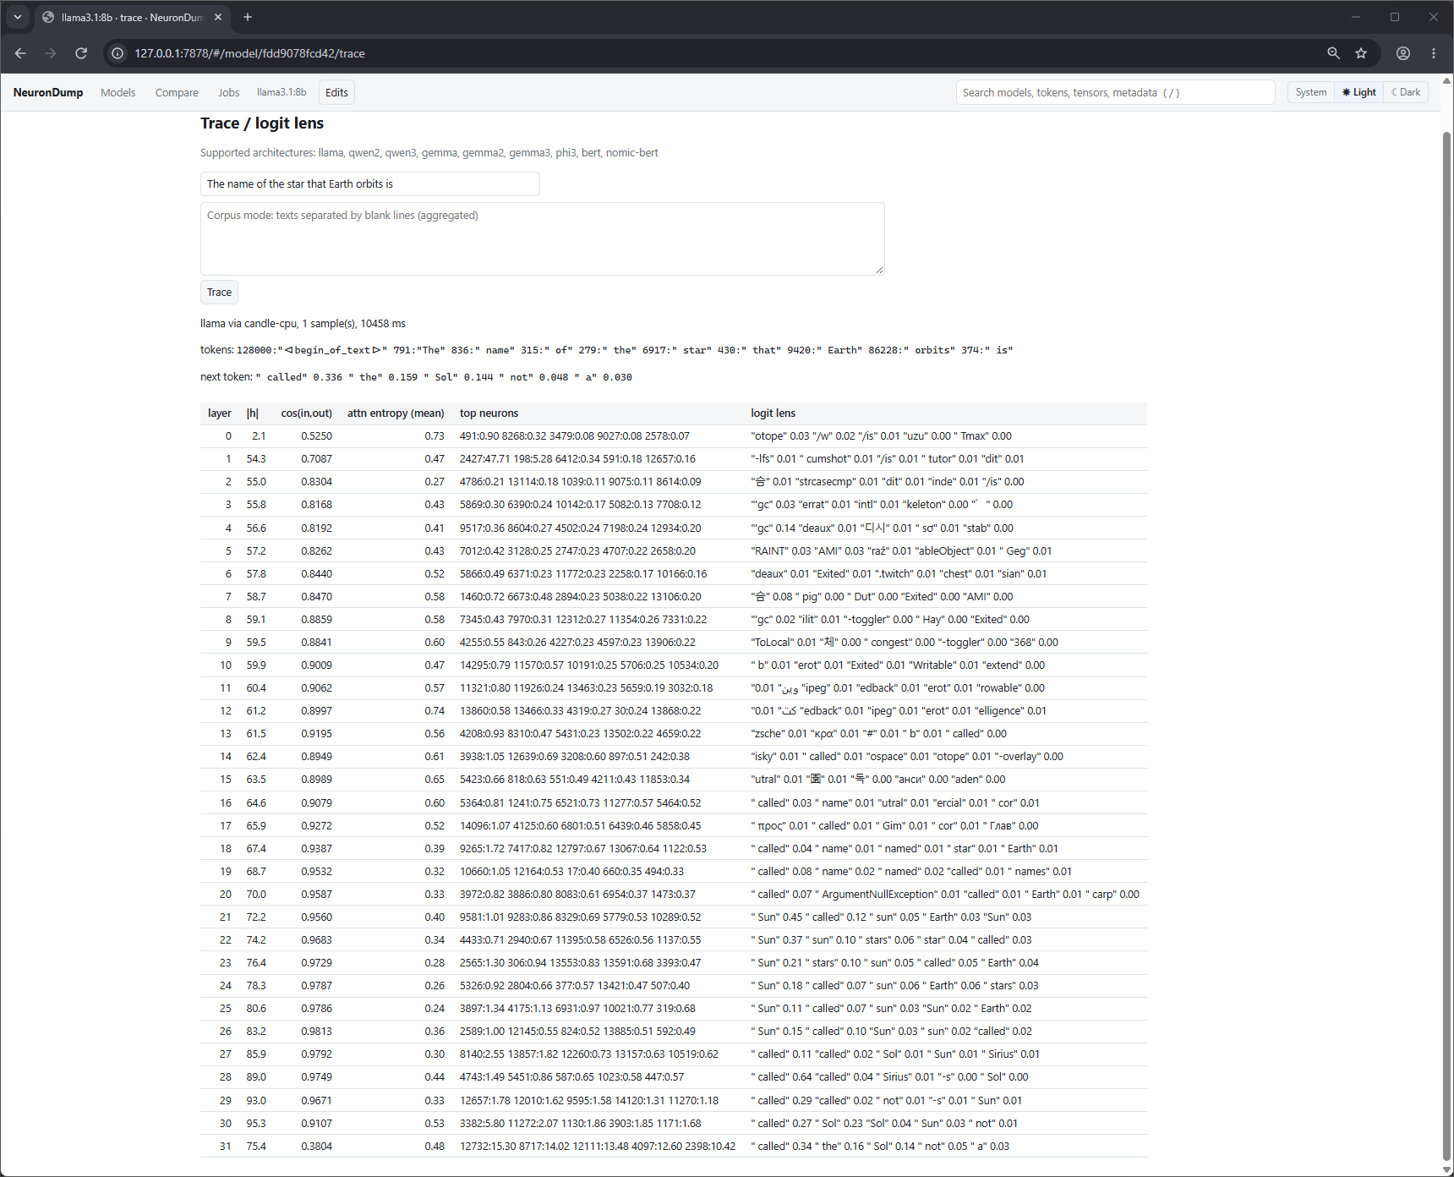1454x1177 pixels.
Task: Click attn entropy 0.74 in layer 12 row
Action: point(435,711)
